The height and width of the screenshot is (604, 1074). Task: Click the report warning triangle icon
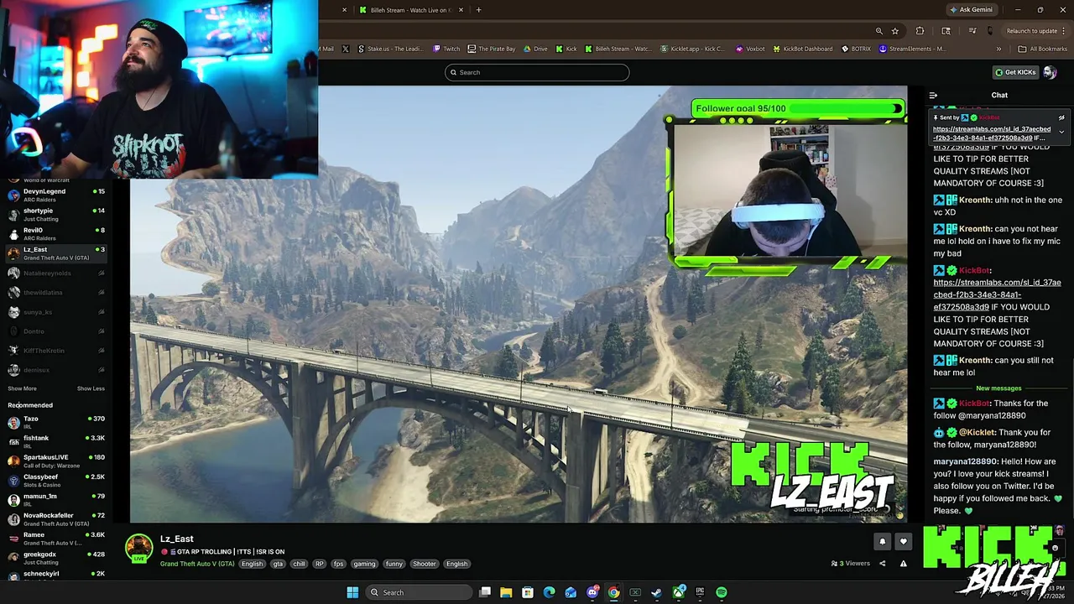904,564
